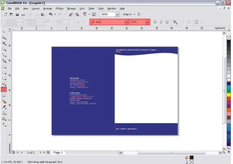
Task: Open the Effects menu
Action: [60, 9]
